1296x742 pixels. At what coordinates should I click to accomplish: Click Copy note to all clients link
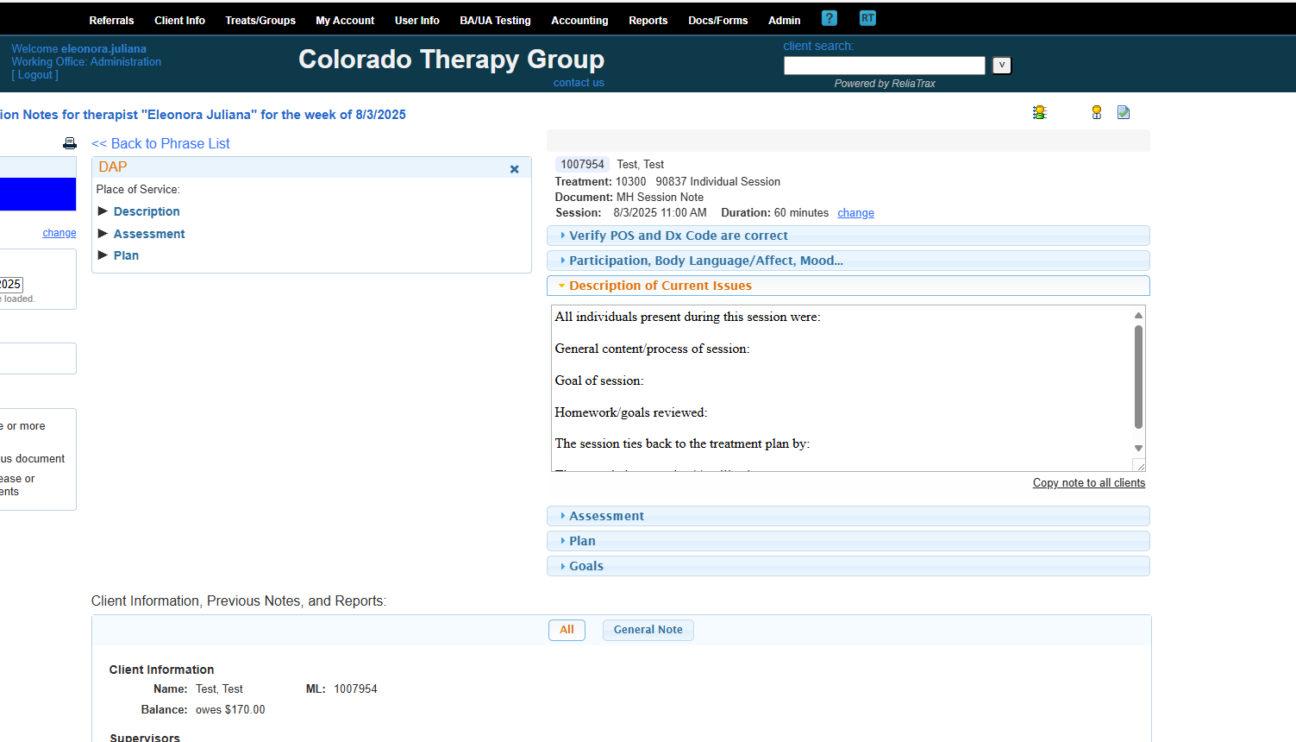(1088, 483)
